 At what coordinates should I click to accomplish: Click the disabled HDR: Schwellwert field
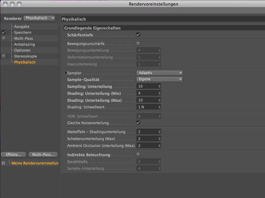[148, 116]
